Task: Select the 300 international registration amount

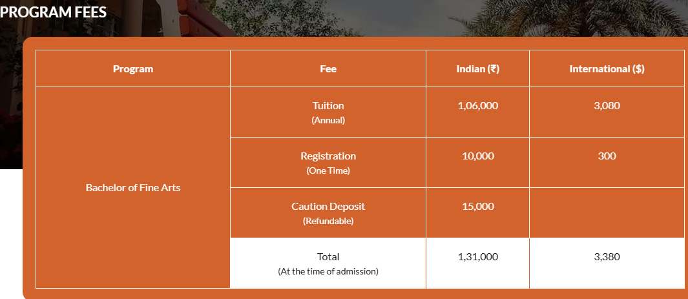Action: [607, 156]
